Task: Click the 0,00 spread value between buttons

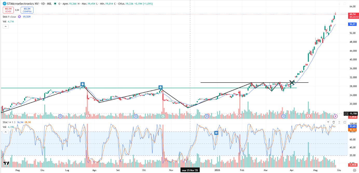Action: click(x=17, y=10)
